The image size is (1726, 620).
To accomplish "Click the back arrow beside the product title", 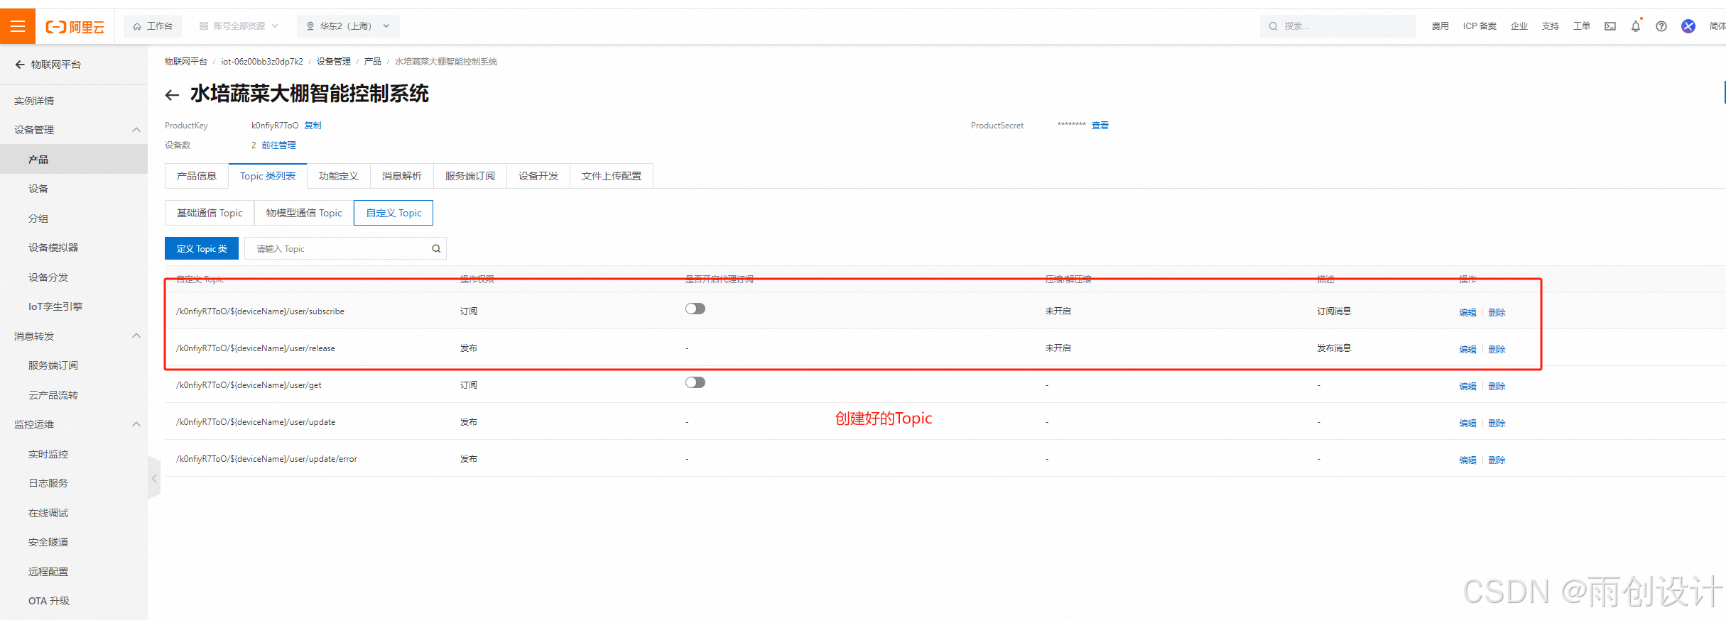I will pyautogui.click(x=172, y=95).
